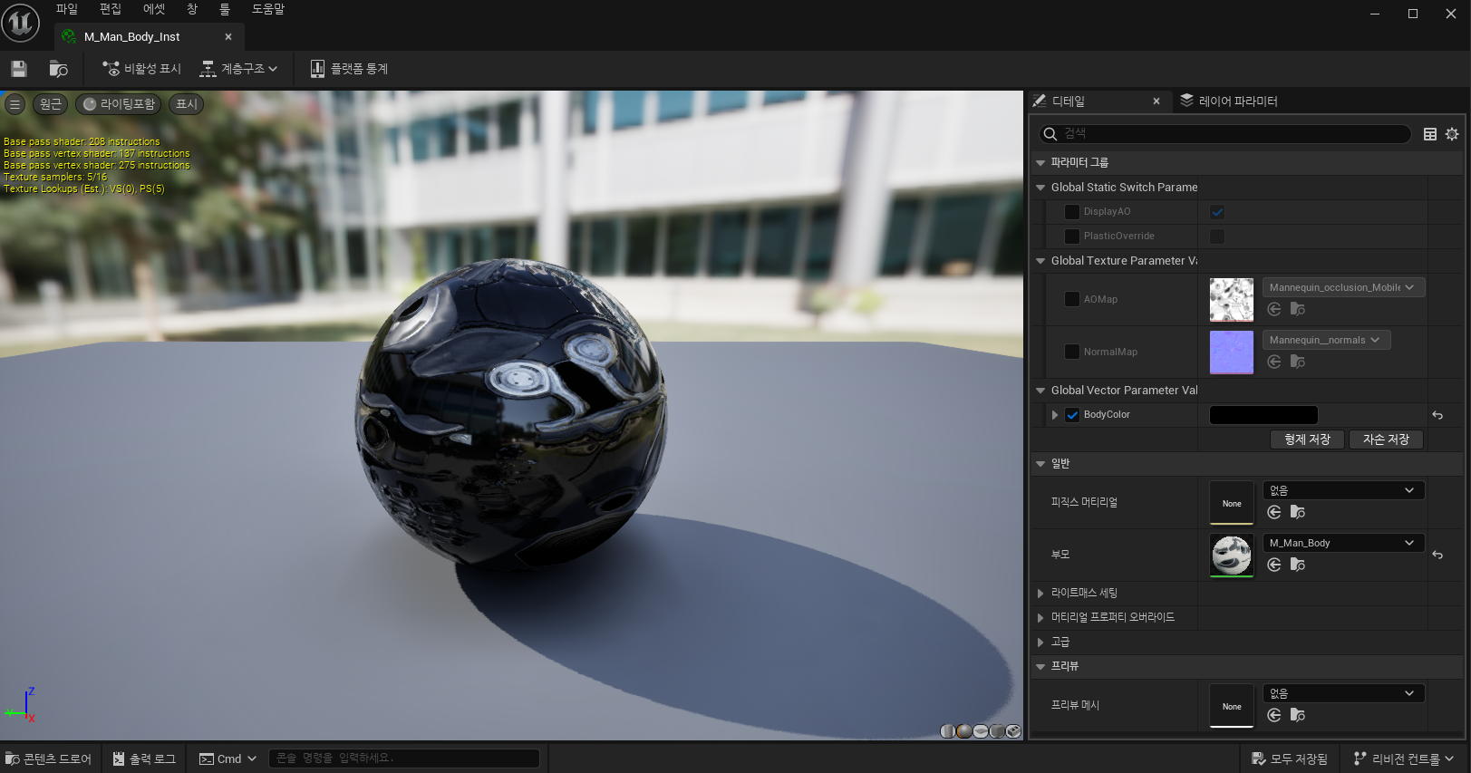Image resolution: width=1471 pixels, height=773 pixels.
Task: Save the material instance asset
Action: (19, 69)
